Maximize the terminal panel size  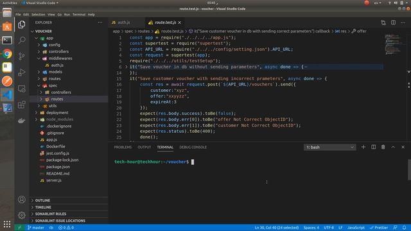[x=393, y=147]
